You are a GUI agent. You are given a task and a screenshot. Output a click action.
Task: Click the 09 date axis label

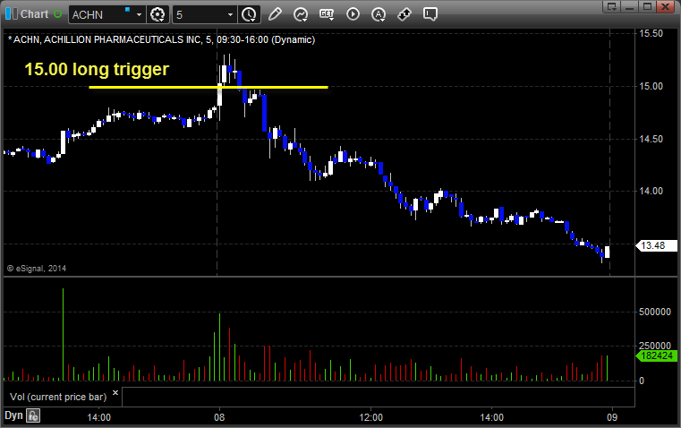[612, 417]
